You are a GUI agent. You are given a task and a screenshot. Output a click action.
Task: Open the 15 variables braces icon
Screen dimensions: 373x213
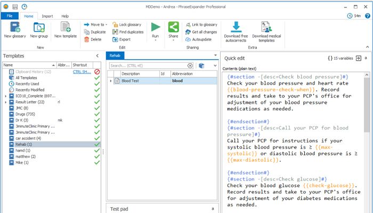(330, 58)
